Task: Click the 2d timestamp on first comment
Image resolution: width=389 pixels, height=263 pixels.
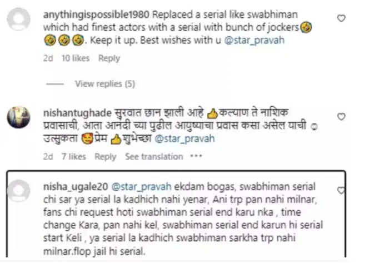Action: pos(48,58)
